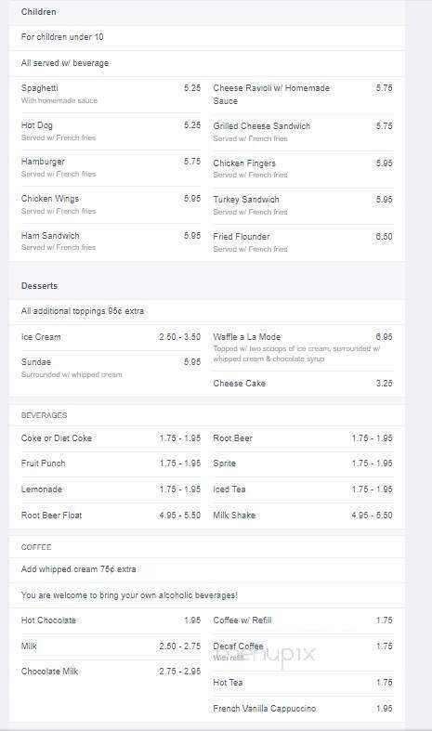Click the menupix watermark logo

point(265,654)
